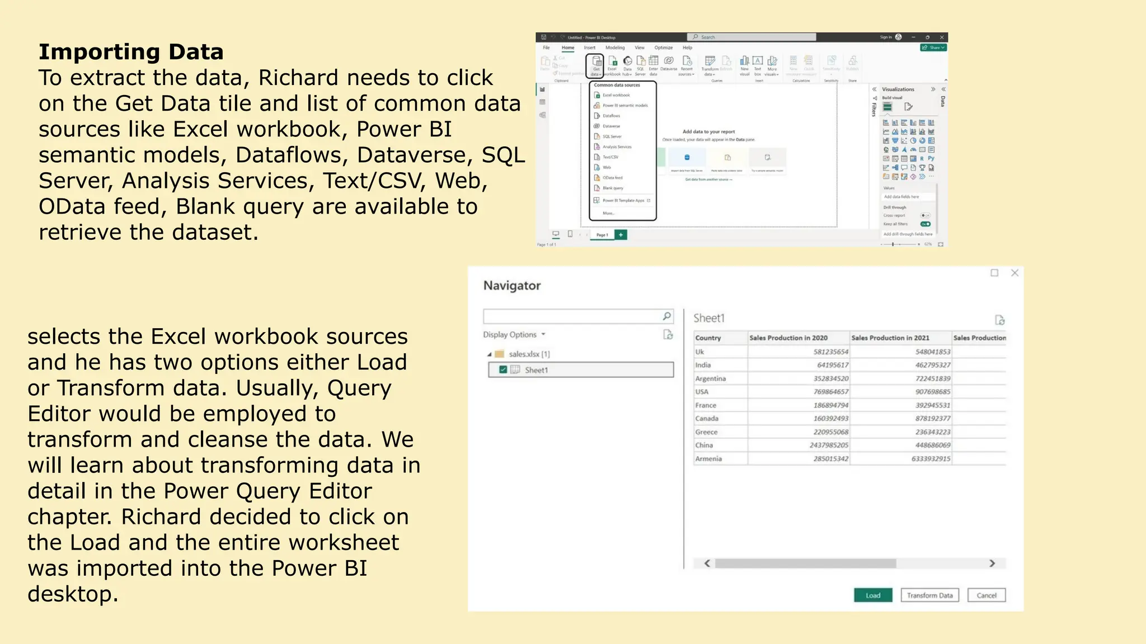Collapse the sales.xlsx tree node
The width and height of the screenshot is (1146, 644).
[489, 354]
